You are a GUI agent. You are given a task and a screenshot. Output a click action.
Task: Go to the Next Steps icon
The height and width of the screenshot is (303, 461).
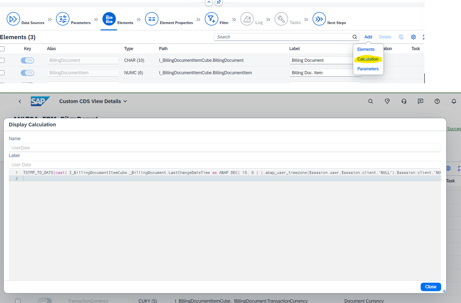(x=319, y=19)
